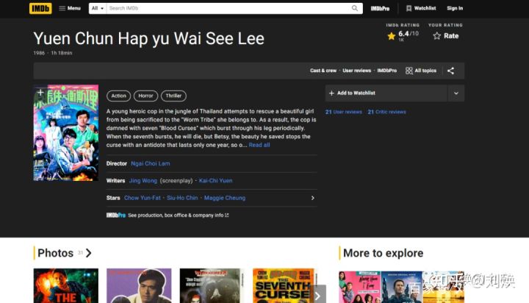The image size is (529, 303).
Task: Open All topics grid
Action: 421,71
